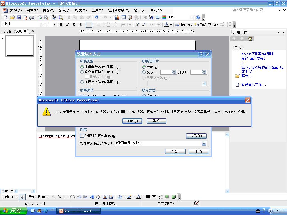Click the font color A swatch in drawing toolbar
The image size is (287, 215).
(x=138, y=197)
